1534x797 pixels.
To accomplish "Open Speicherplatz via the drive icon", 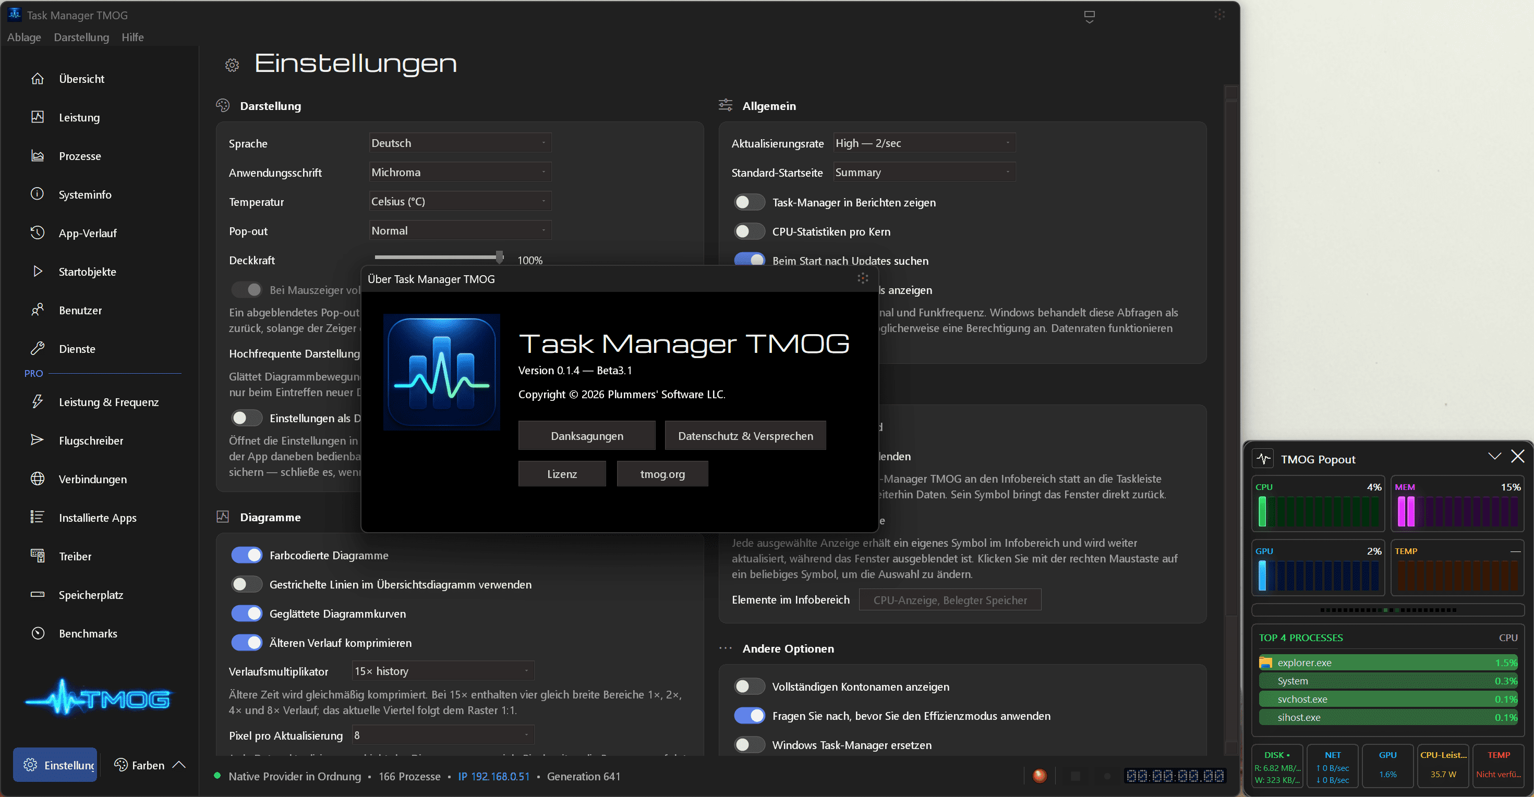I will click(38, 595).
